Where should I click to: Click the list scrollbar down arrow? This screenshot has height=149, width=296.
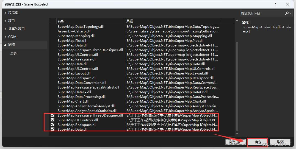[237, 133]
